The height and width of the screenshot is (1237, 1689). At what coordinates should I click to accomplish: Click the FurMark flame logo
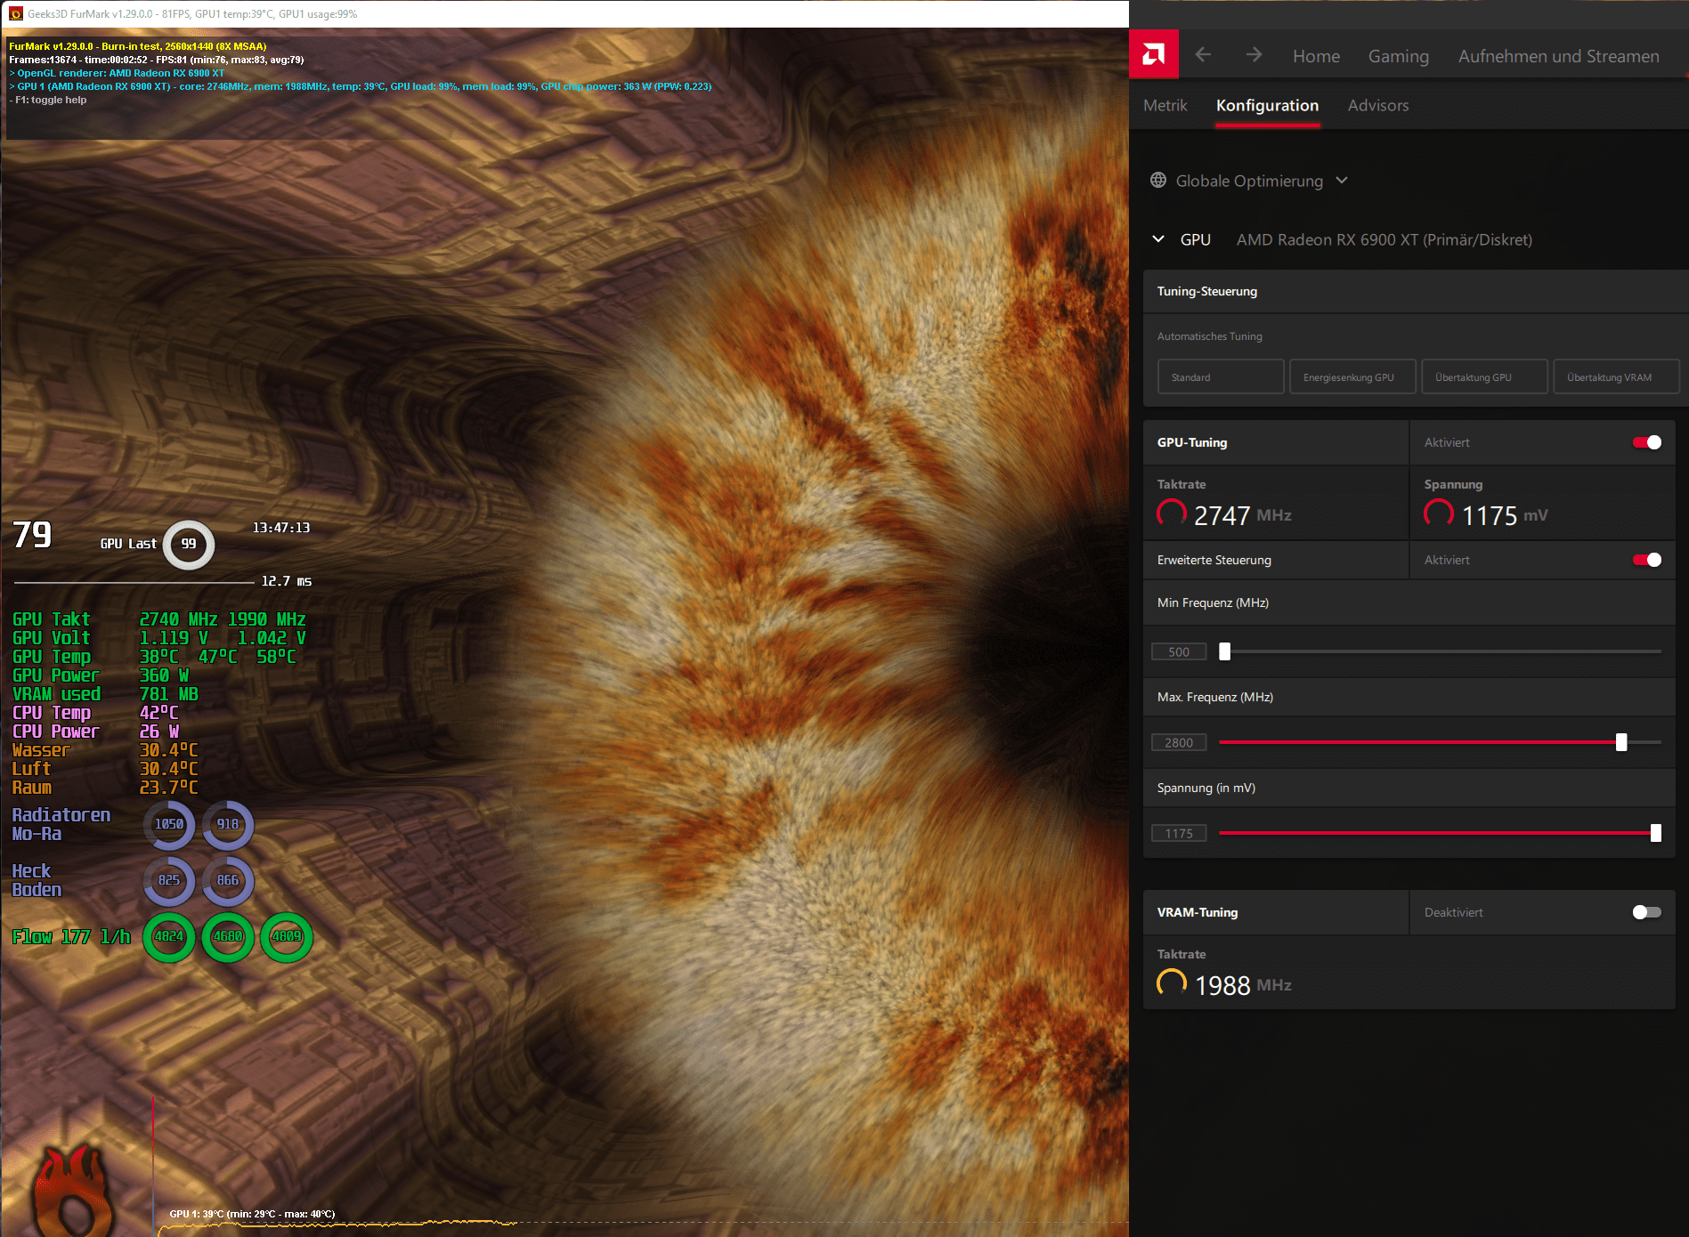75,1191
